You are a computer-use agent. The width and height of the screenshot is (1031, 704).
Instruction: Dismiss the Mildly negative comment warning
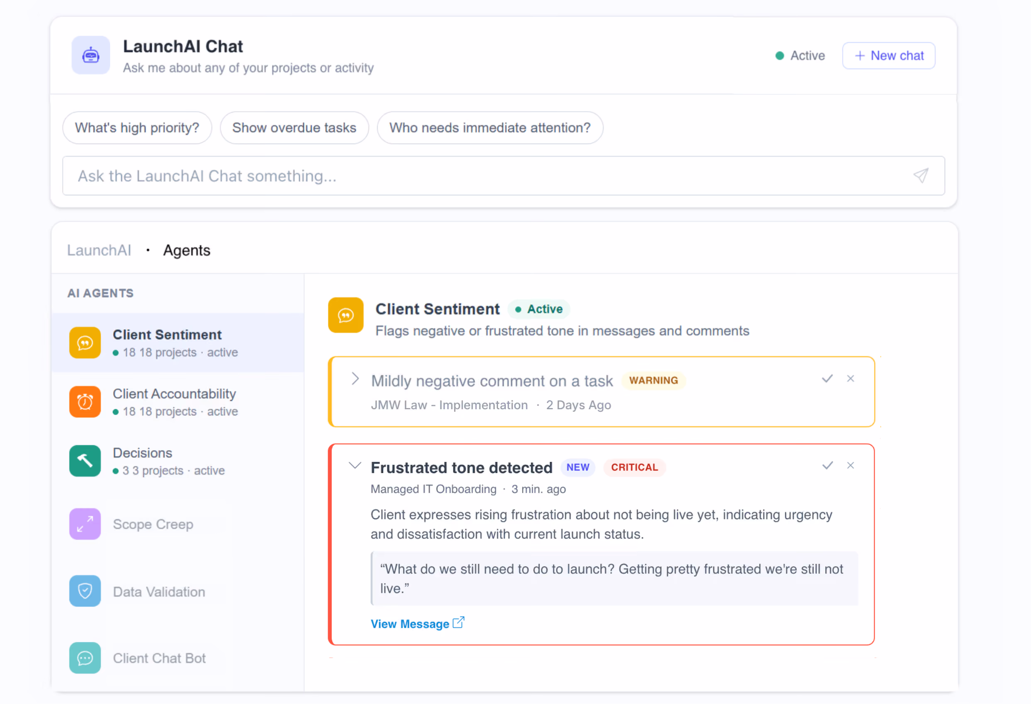click(851, 379)
